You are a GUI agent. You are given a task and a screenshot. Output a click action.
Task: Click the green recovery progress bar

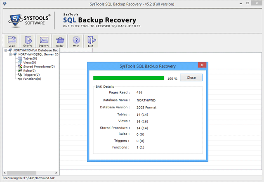[x=129, y=78]
